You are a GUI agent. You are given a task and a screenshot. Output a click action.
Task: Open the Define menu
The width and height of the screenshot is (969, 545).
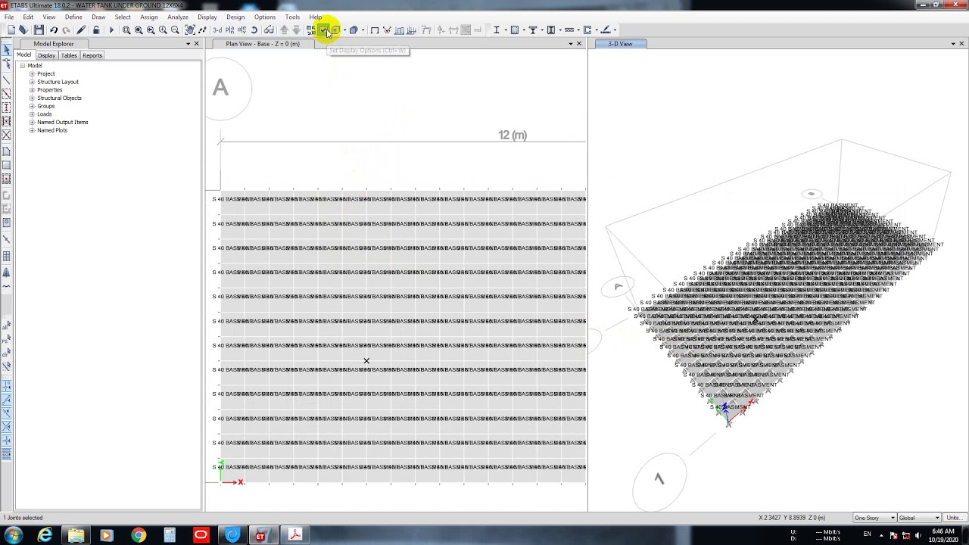73,17
